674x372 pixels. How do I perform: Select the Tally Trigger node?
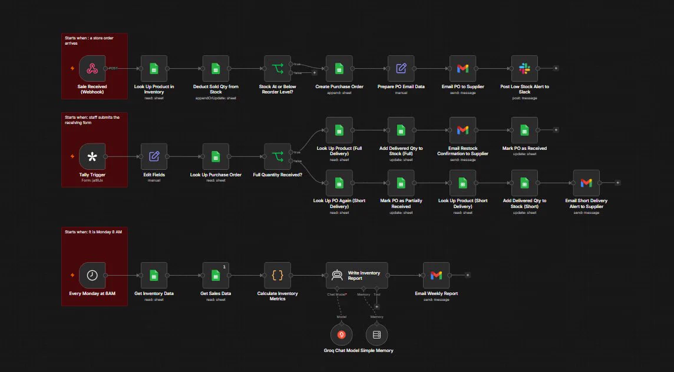pyautogui.click(x=92, y=156)
